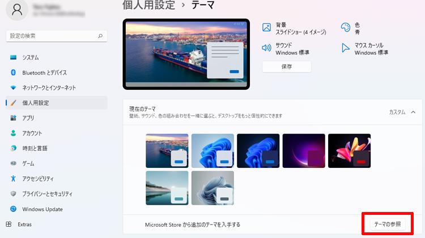The image size is (425, 238).
Task: Click the user profile avatar icon
Action: pyautogui.click(x=17, y=10)
